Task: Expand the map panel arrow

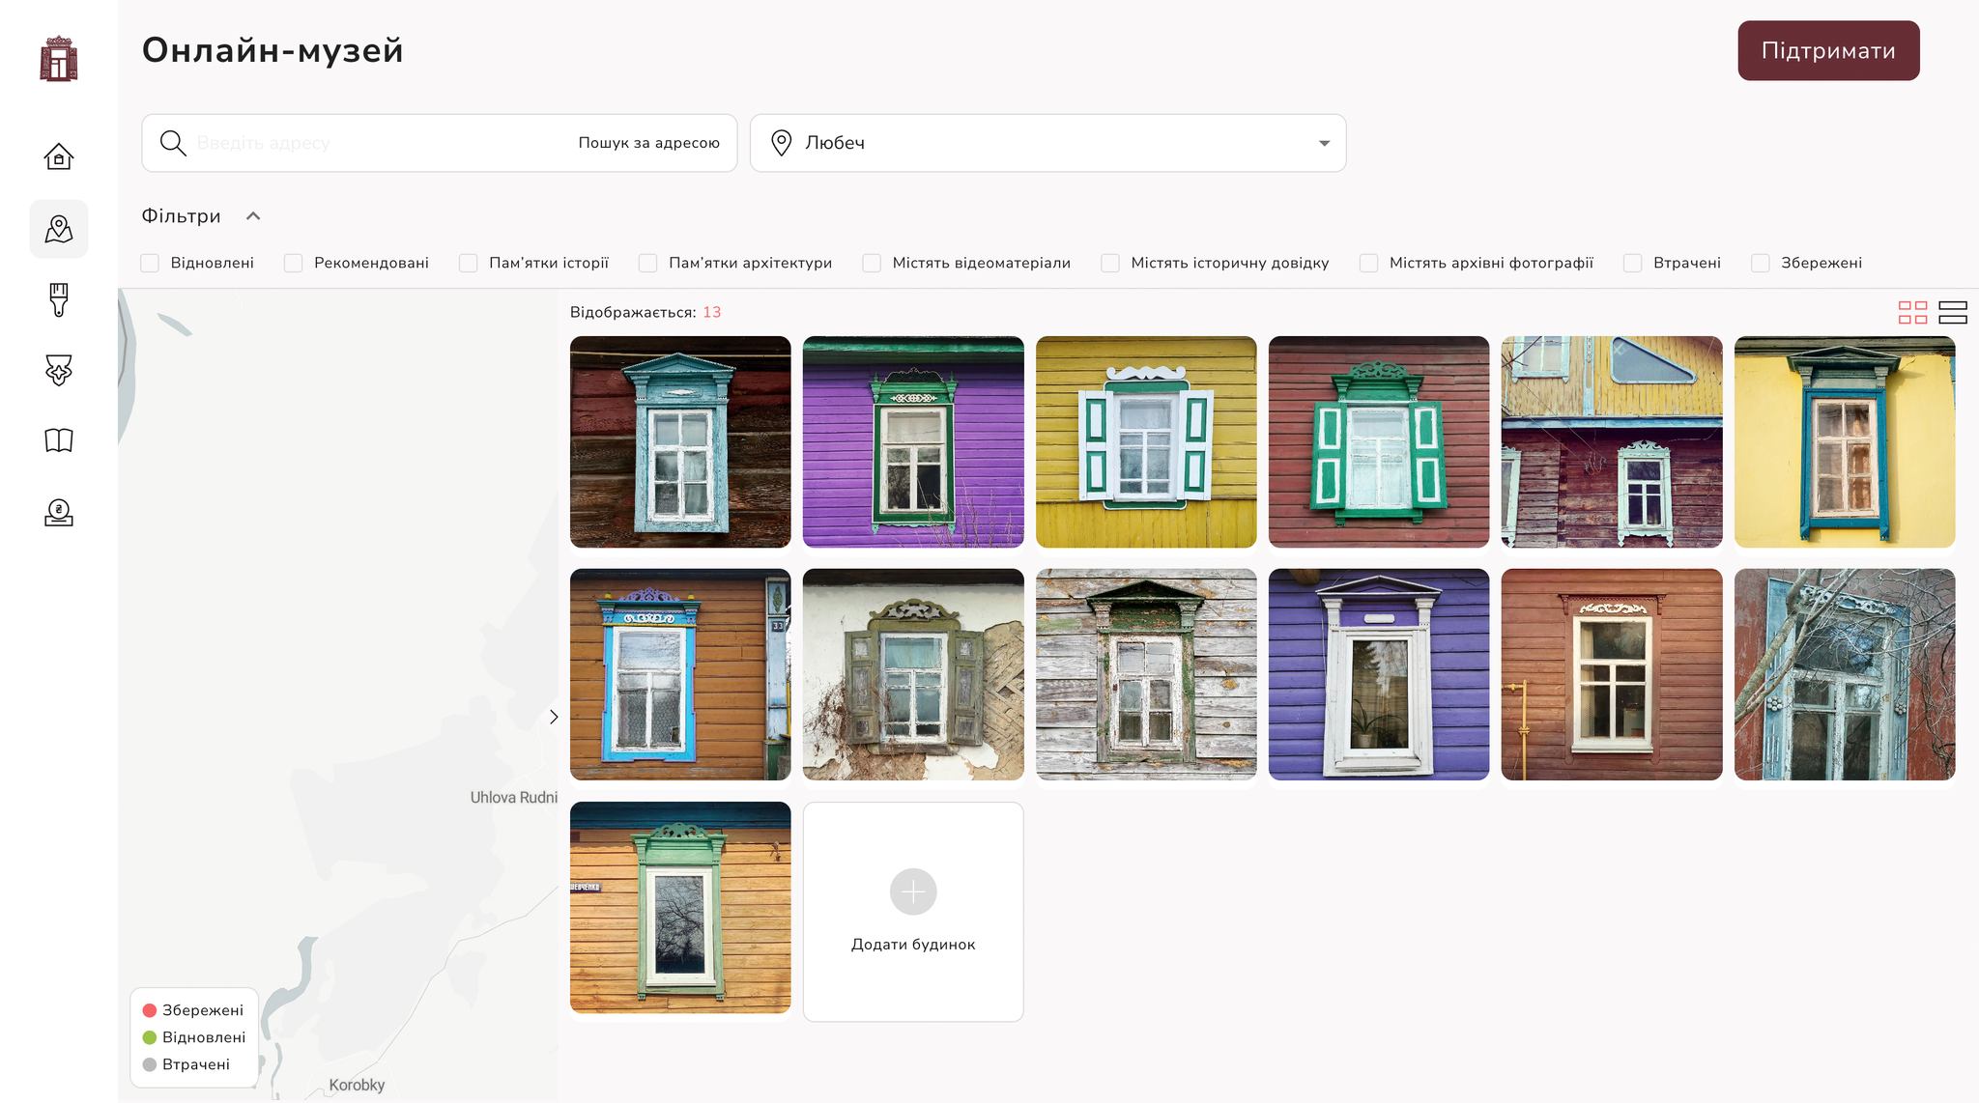Action: tap(554, 717)
